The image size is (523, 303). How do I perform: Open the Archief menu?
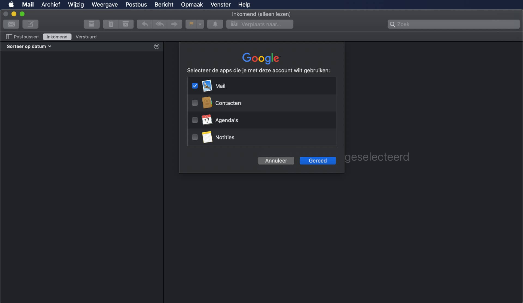pos(51,4)
